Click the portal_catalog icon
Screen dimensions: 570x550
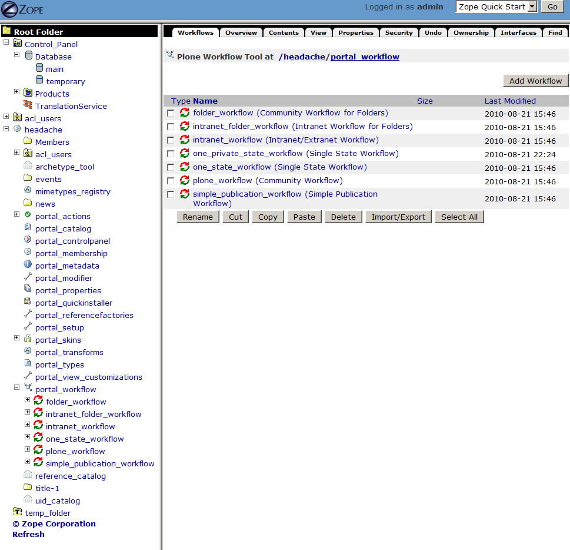click(28, 227)
